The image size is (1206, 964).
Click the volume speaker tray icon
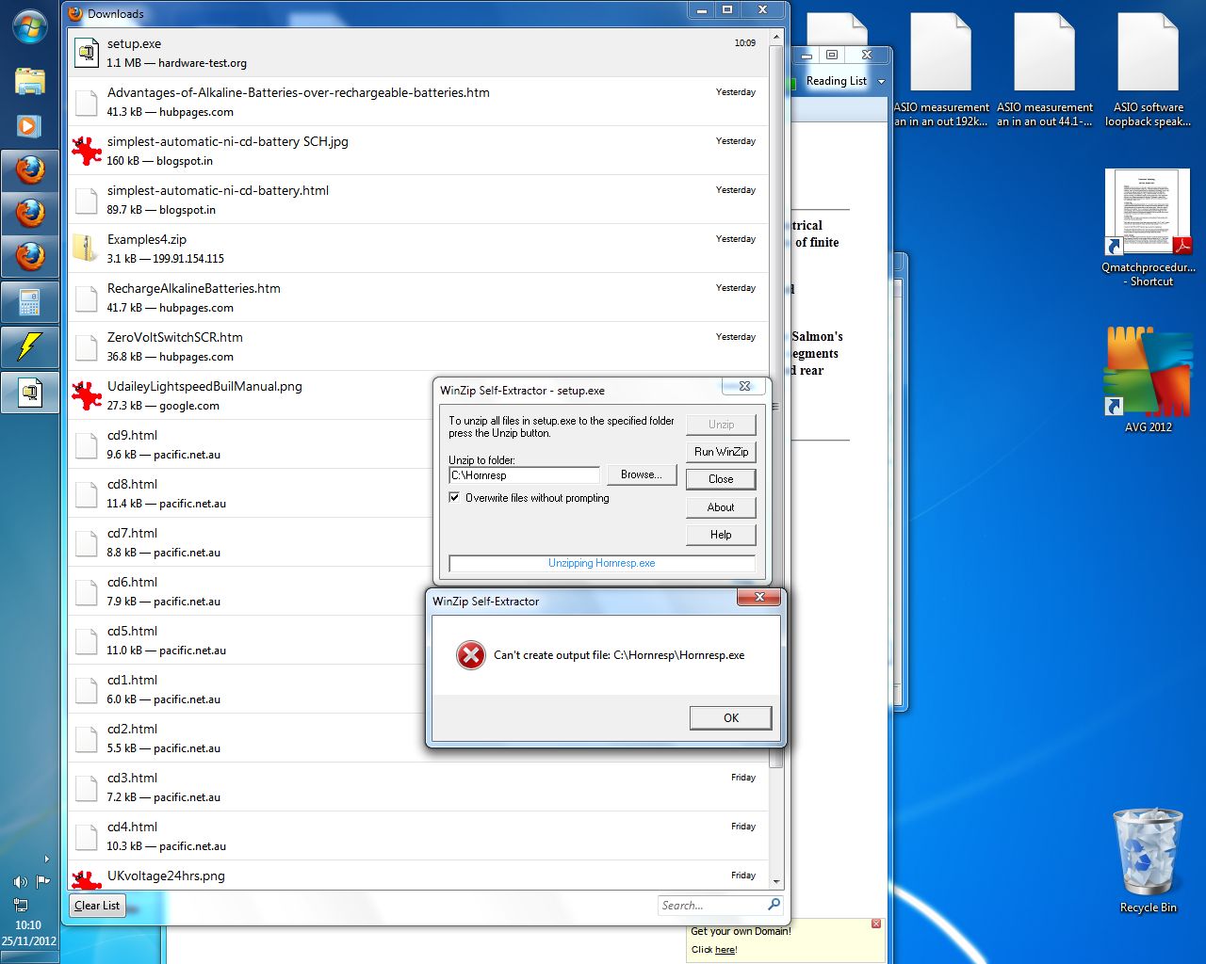(20, 882)
